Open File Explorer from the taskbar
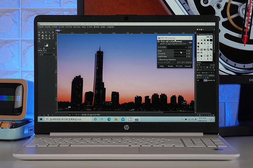This screenshot has width=253, height=168. 116,119
